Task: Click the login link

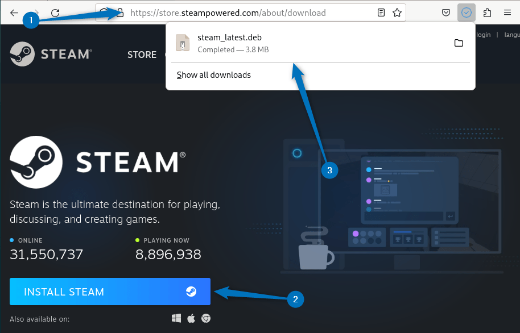Action: 483,35
